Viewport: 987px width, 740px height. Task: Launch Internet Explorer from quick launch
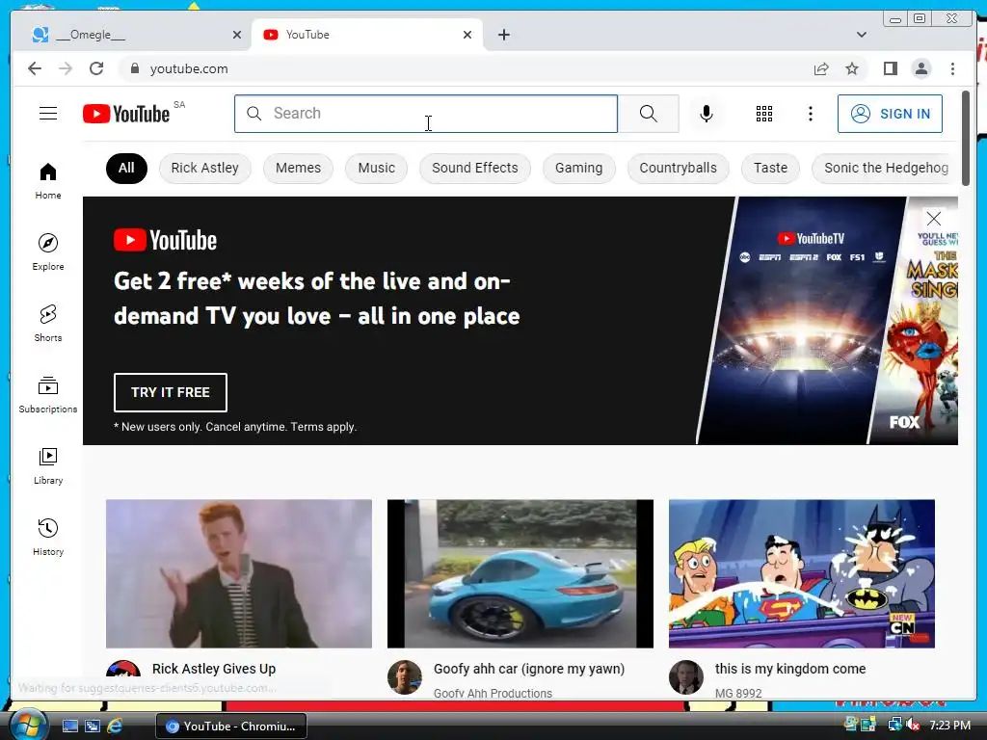115,726
